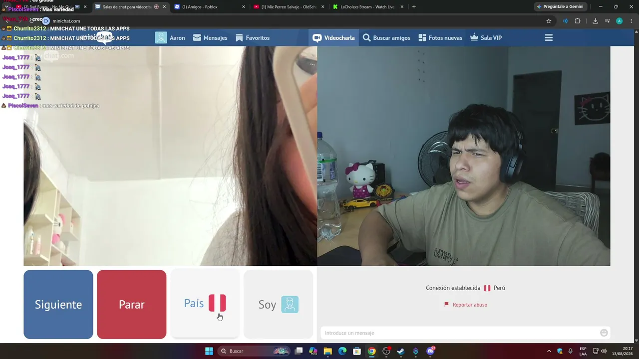
Task: View Fotos nuevas gallery
Action: point(440,38)
